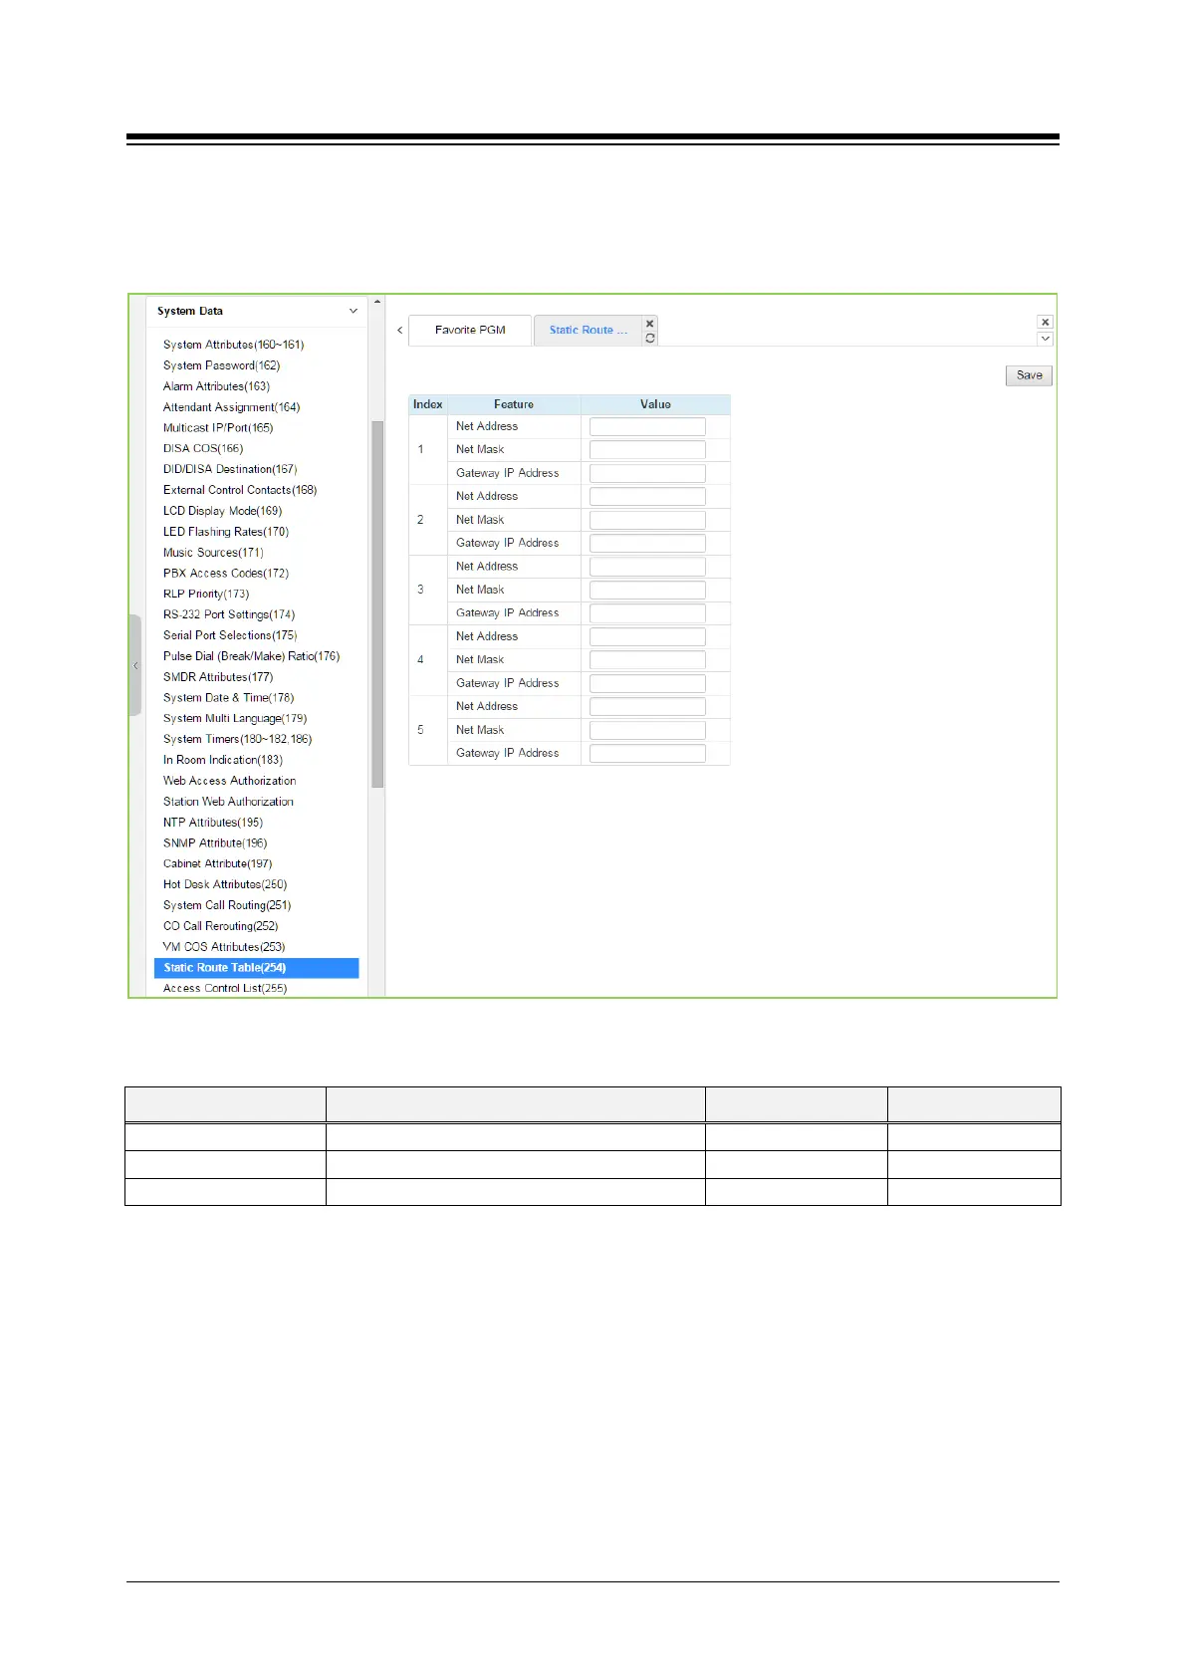Image resolution: width=1186 pixels, height=1677 pixels.
Task: Open SNMP Attribute(196)
Action: click(215, 843)
